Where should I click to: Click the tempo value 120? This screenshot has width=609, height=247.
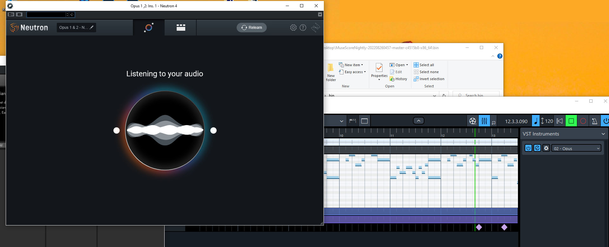[549, 121]
